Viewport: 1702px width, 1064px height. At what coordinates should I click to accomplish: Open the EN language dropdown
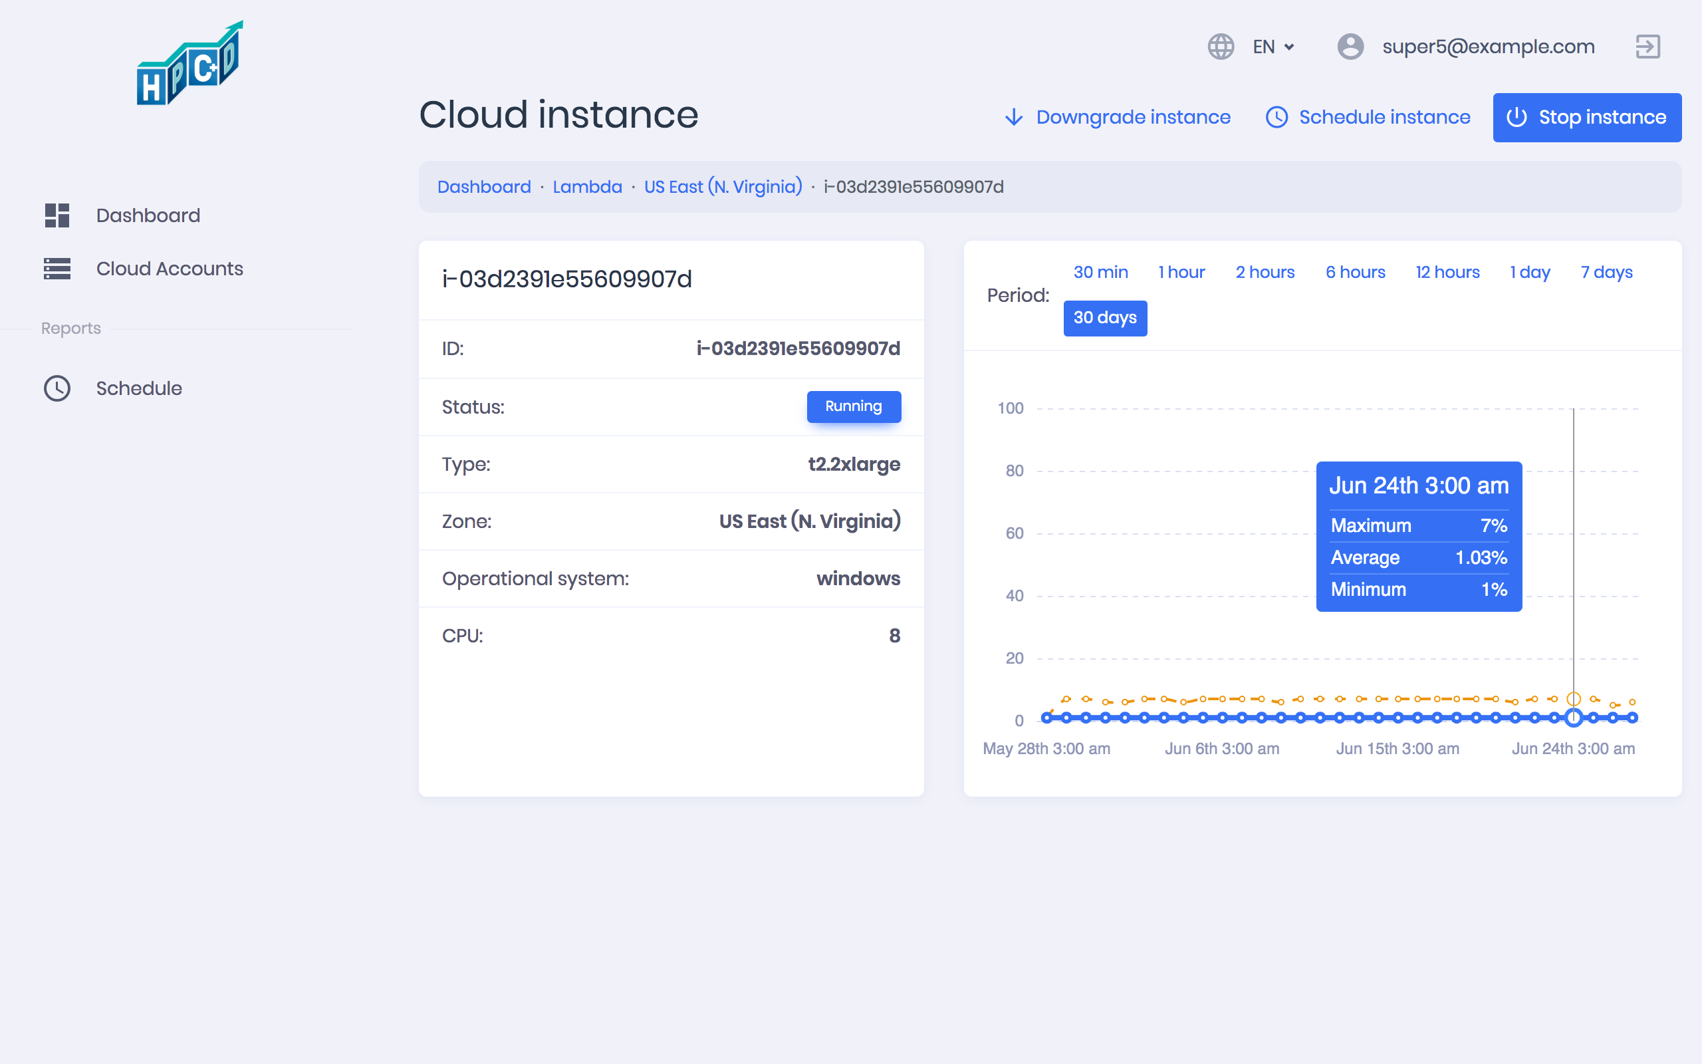(x=1274, y=47)
